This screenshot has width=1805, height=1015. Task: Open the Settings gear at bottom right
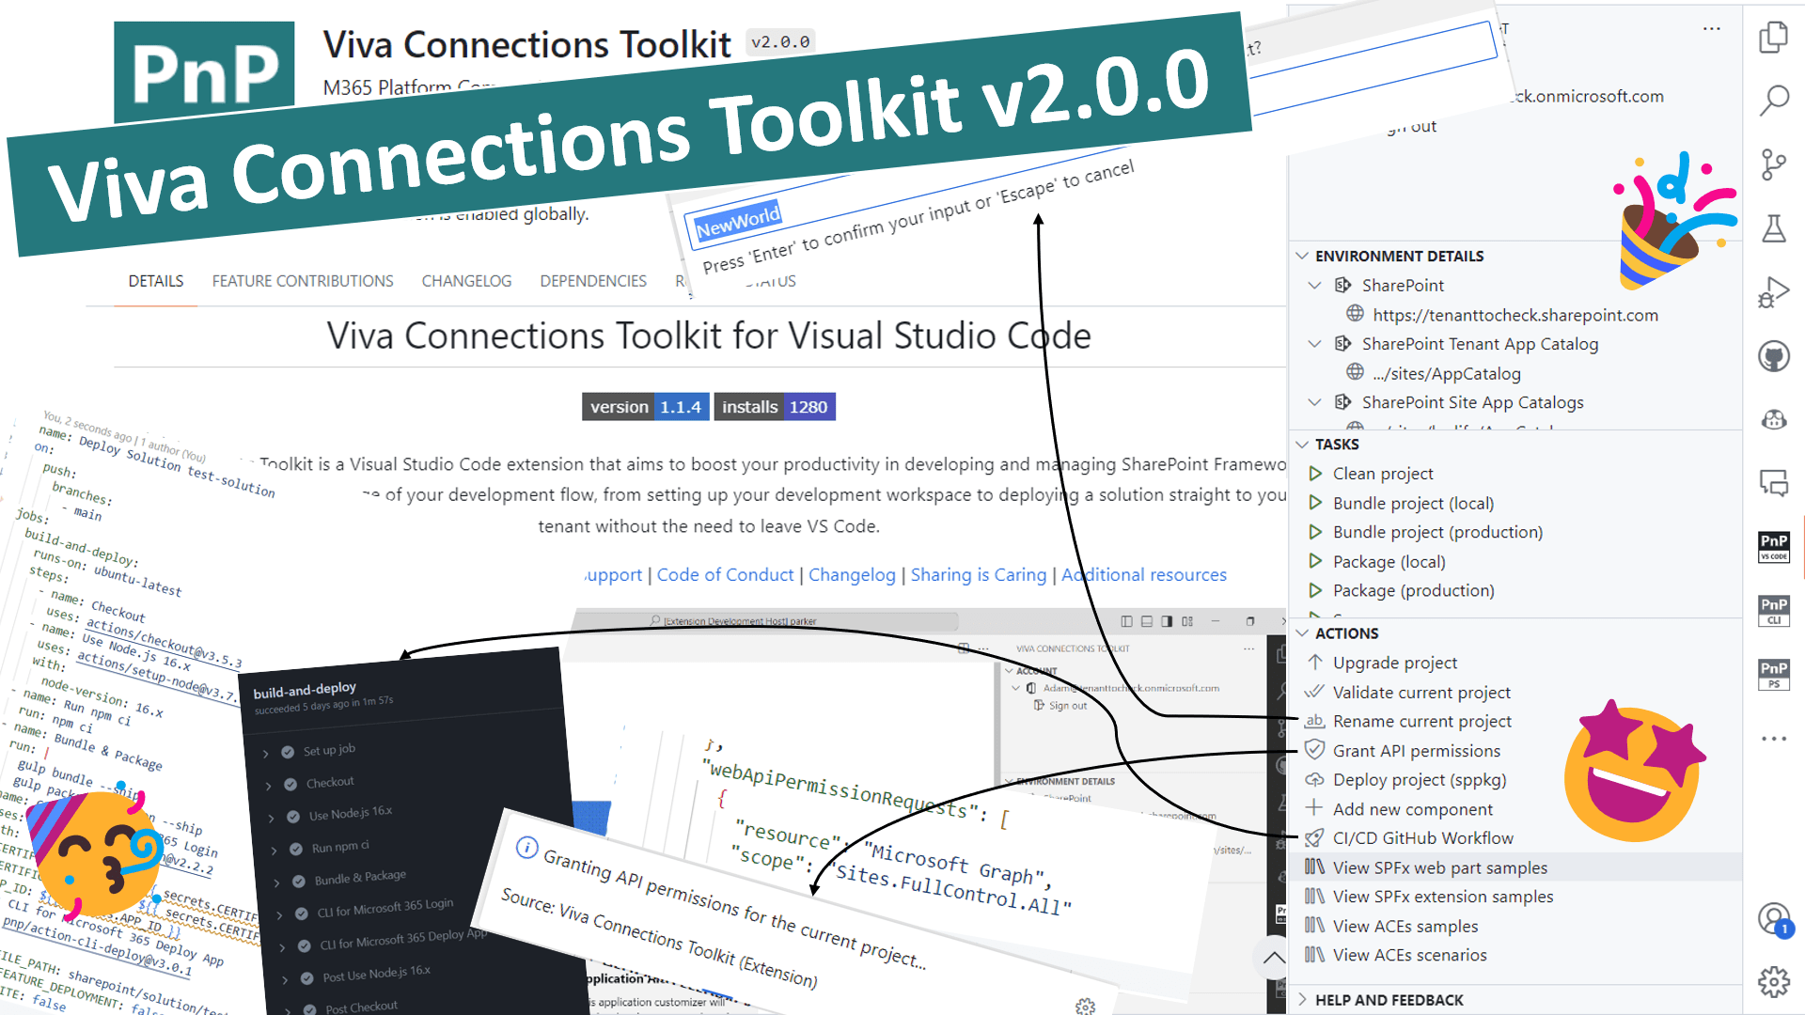point(1774,980)
